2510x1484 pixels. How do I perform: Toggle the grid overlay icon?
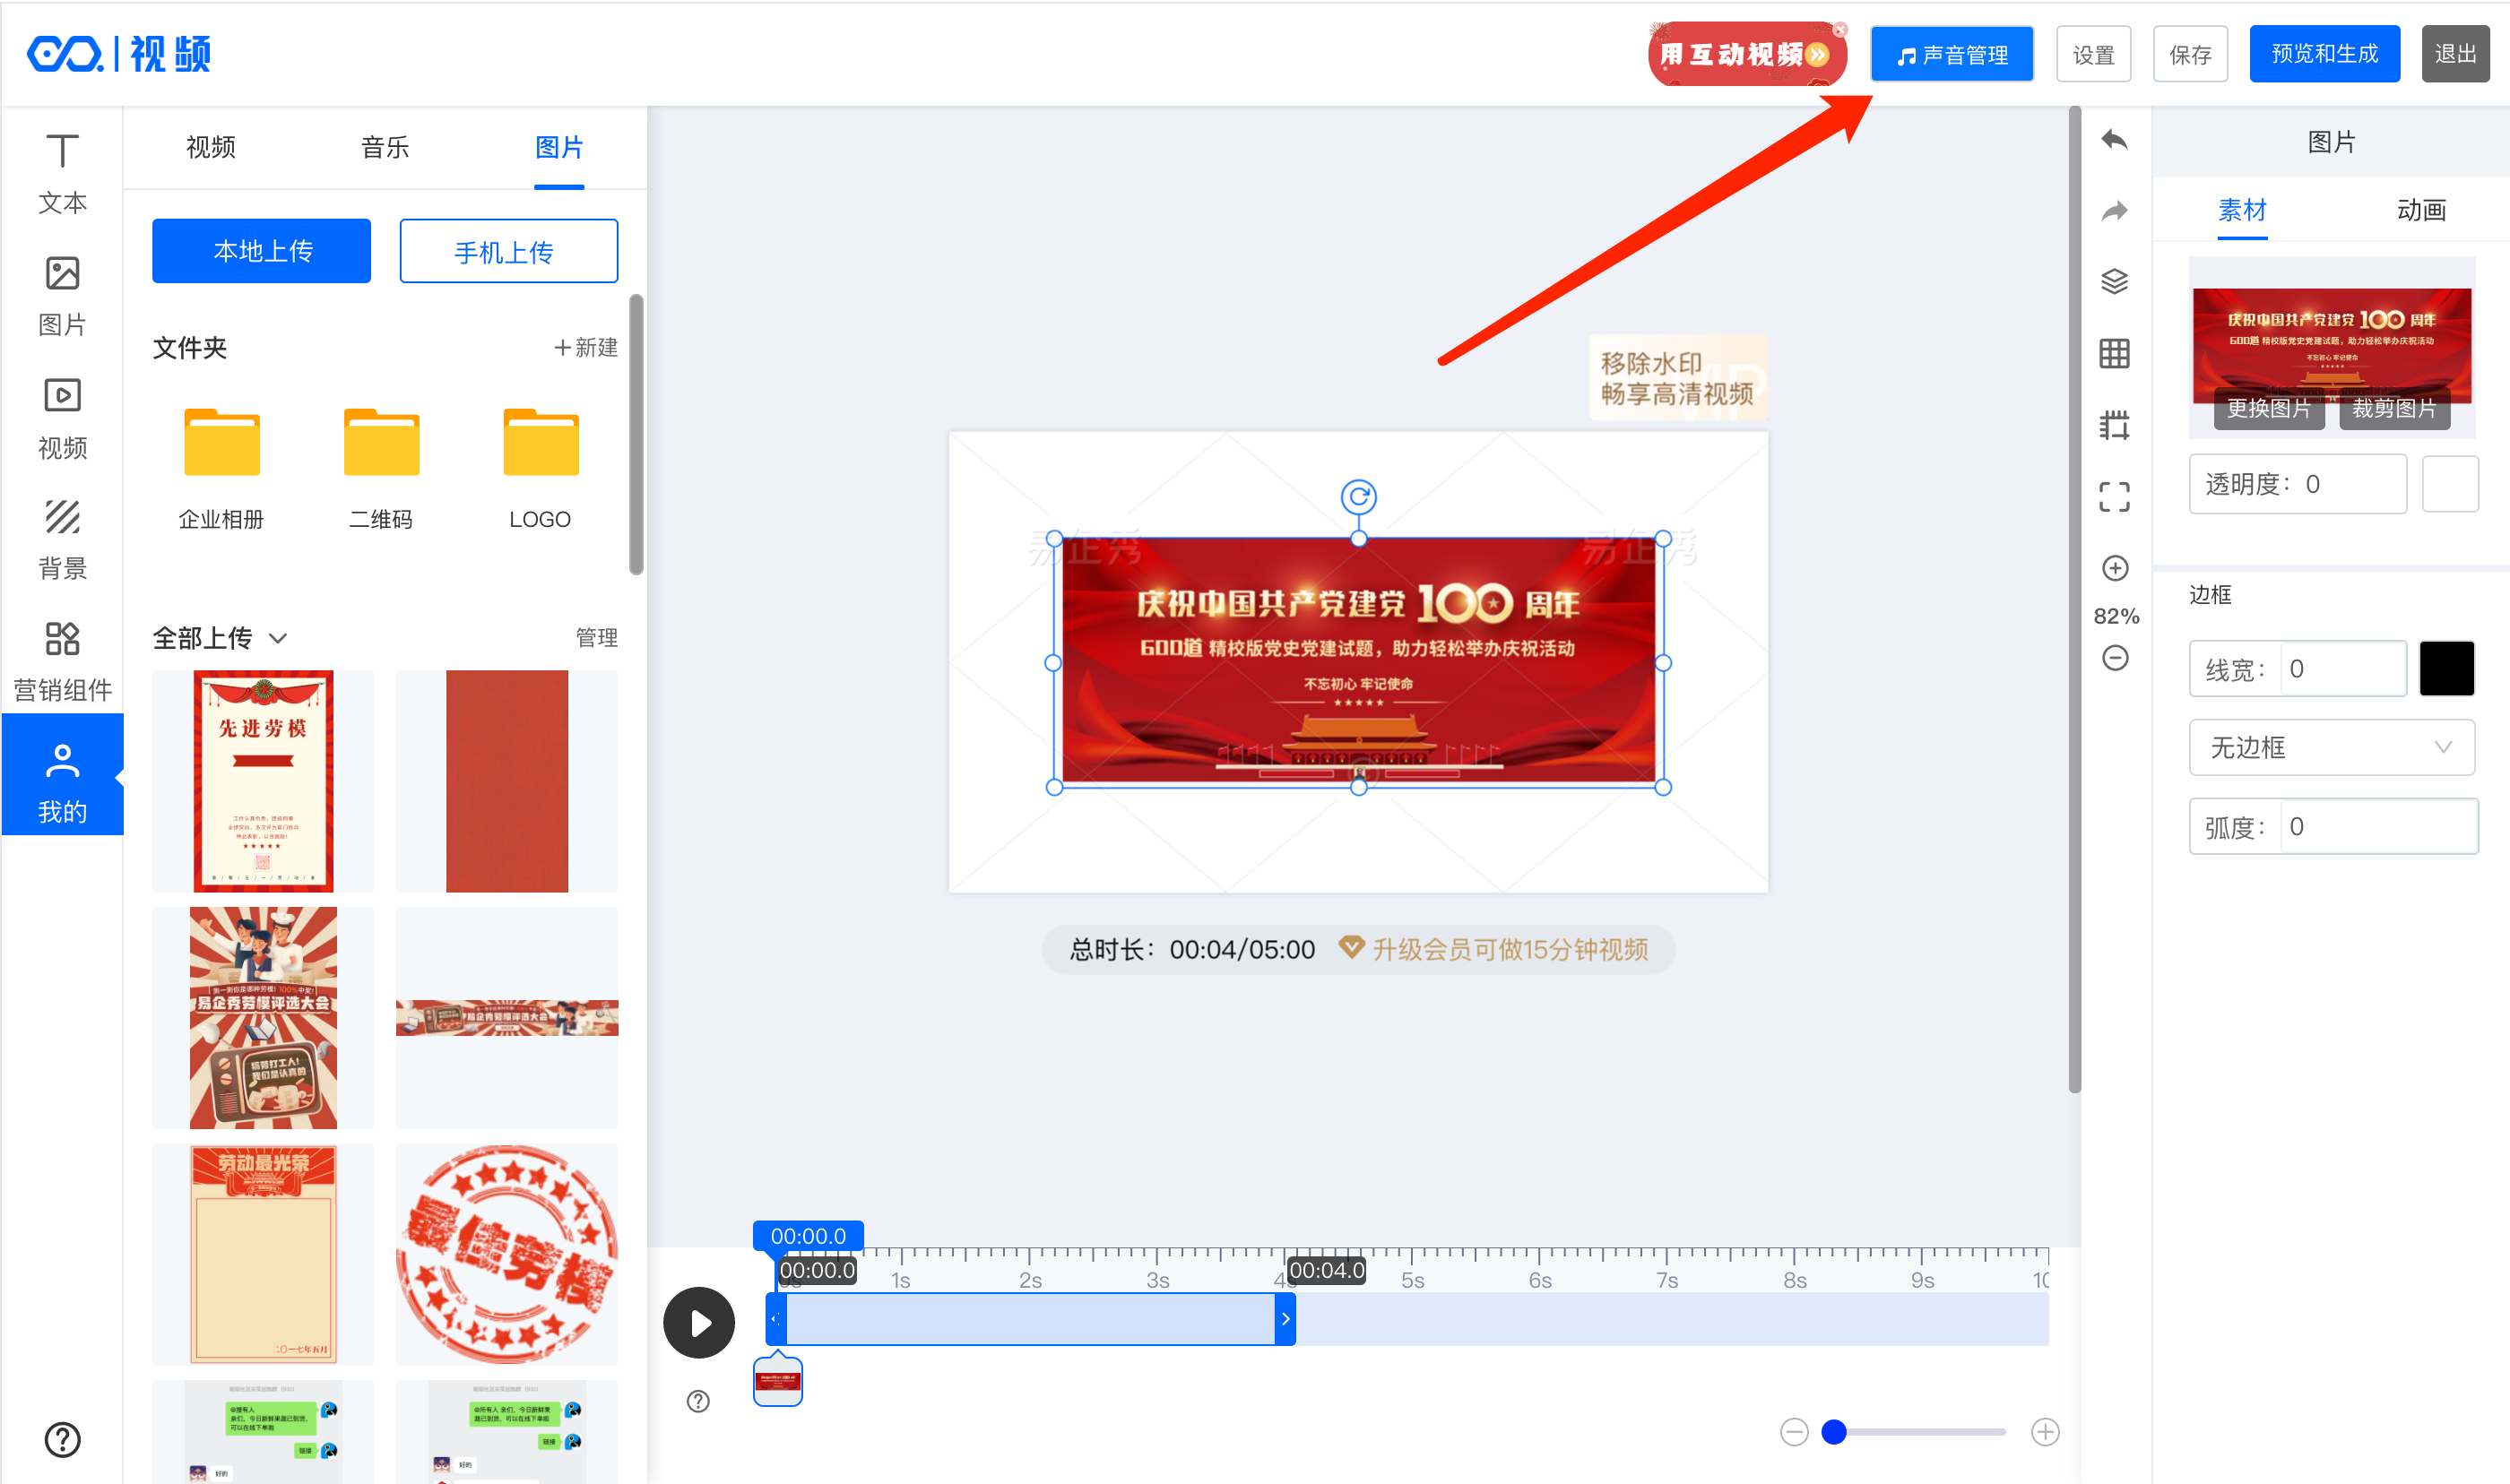tap(2113, 353)
